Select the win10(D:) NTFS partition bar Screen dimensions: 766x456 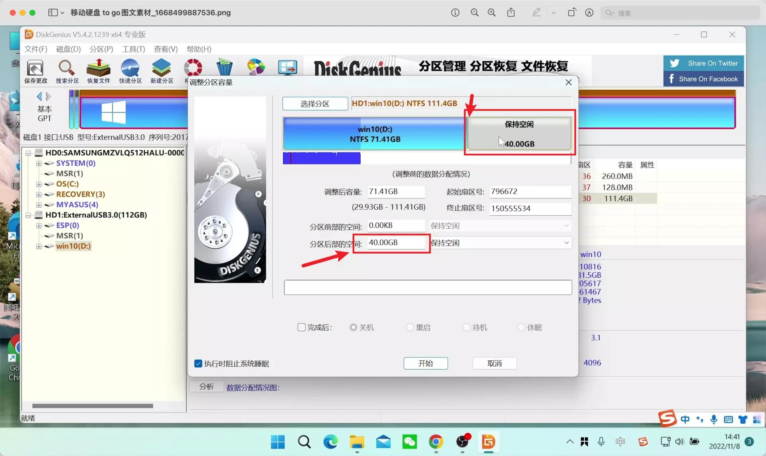point(374,134)
